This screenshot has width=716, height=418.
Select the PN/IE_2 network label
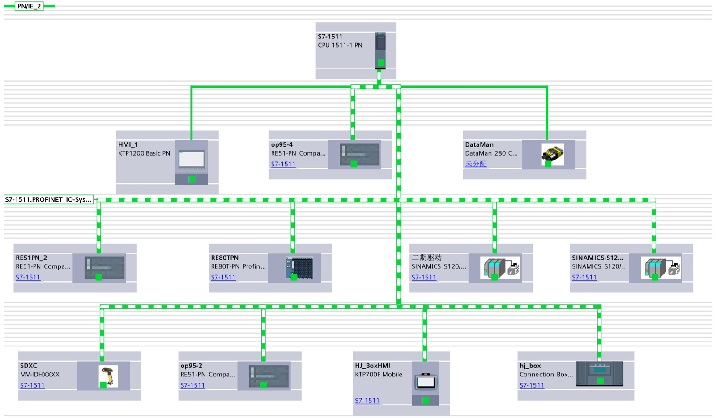(x=29, y=6)
